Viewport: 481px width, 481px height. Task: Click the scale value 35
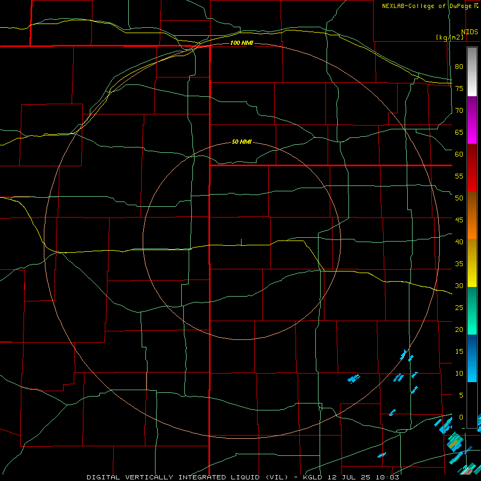[459, 264]
